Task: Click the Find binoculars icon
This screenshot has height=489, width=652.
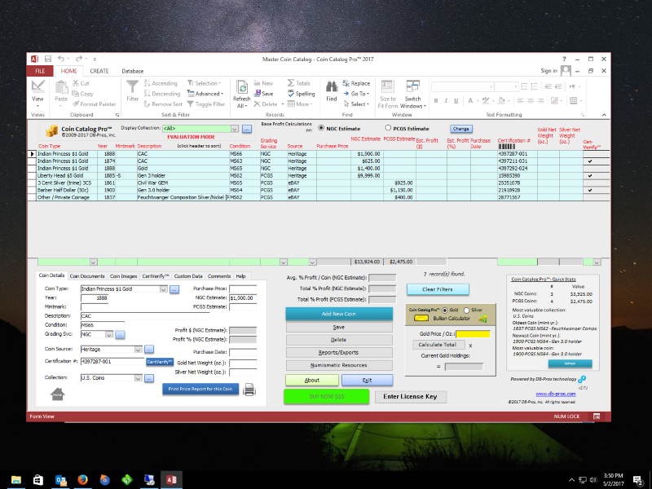Action: [332, 86]
